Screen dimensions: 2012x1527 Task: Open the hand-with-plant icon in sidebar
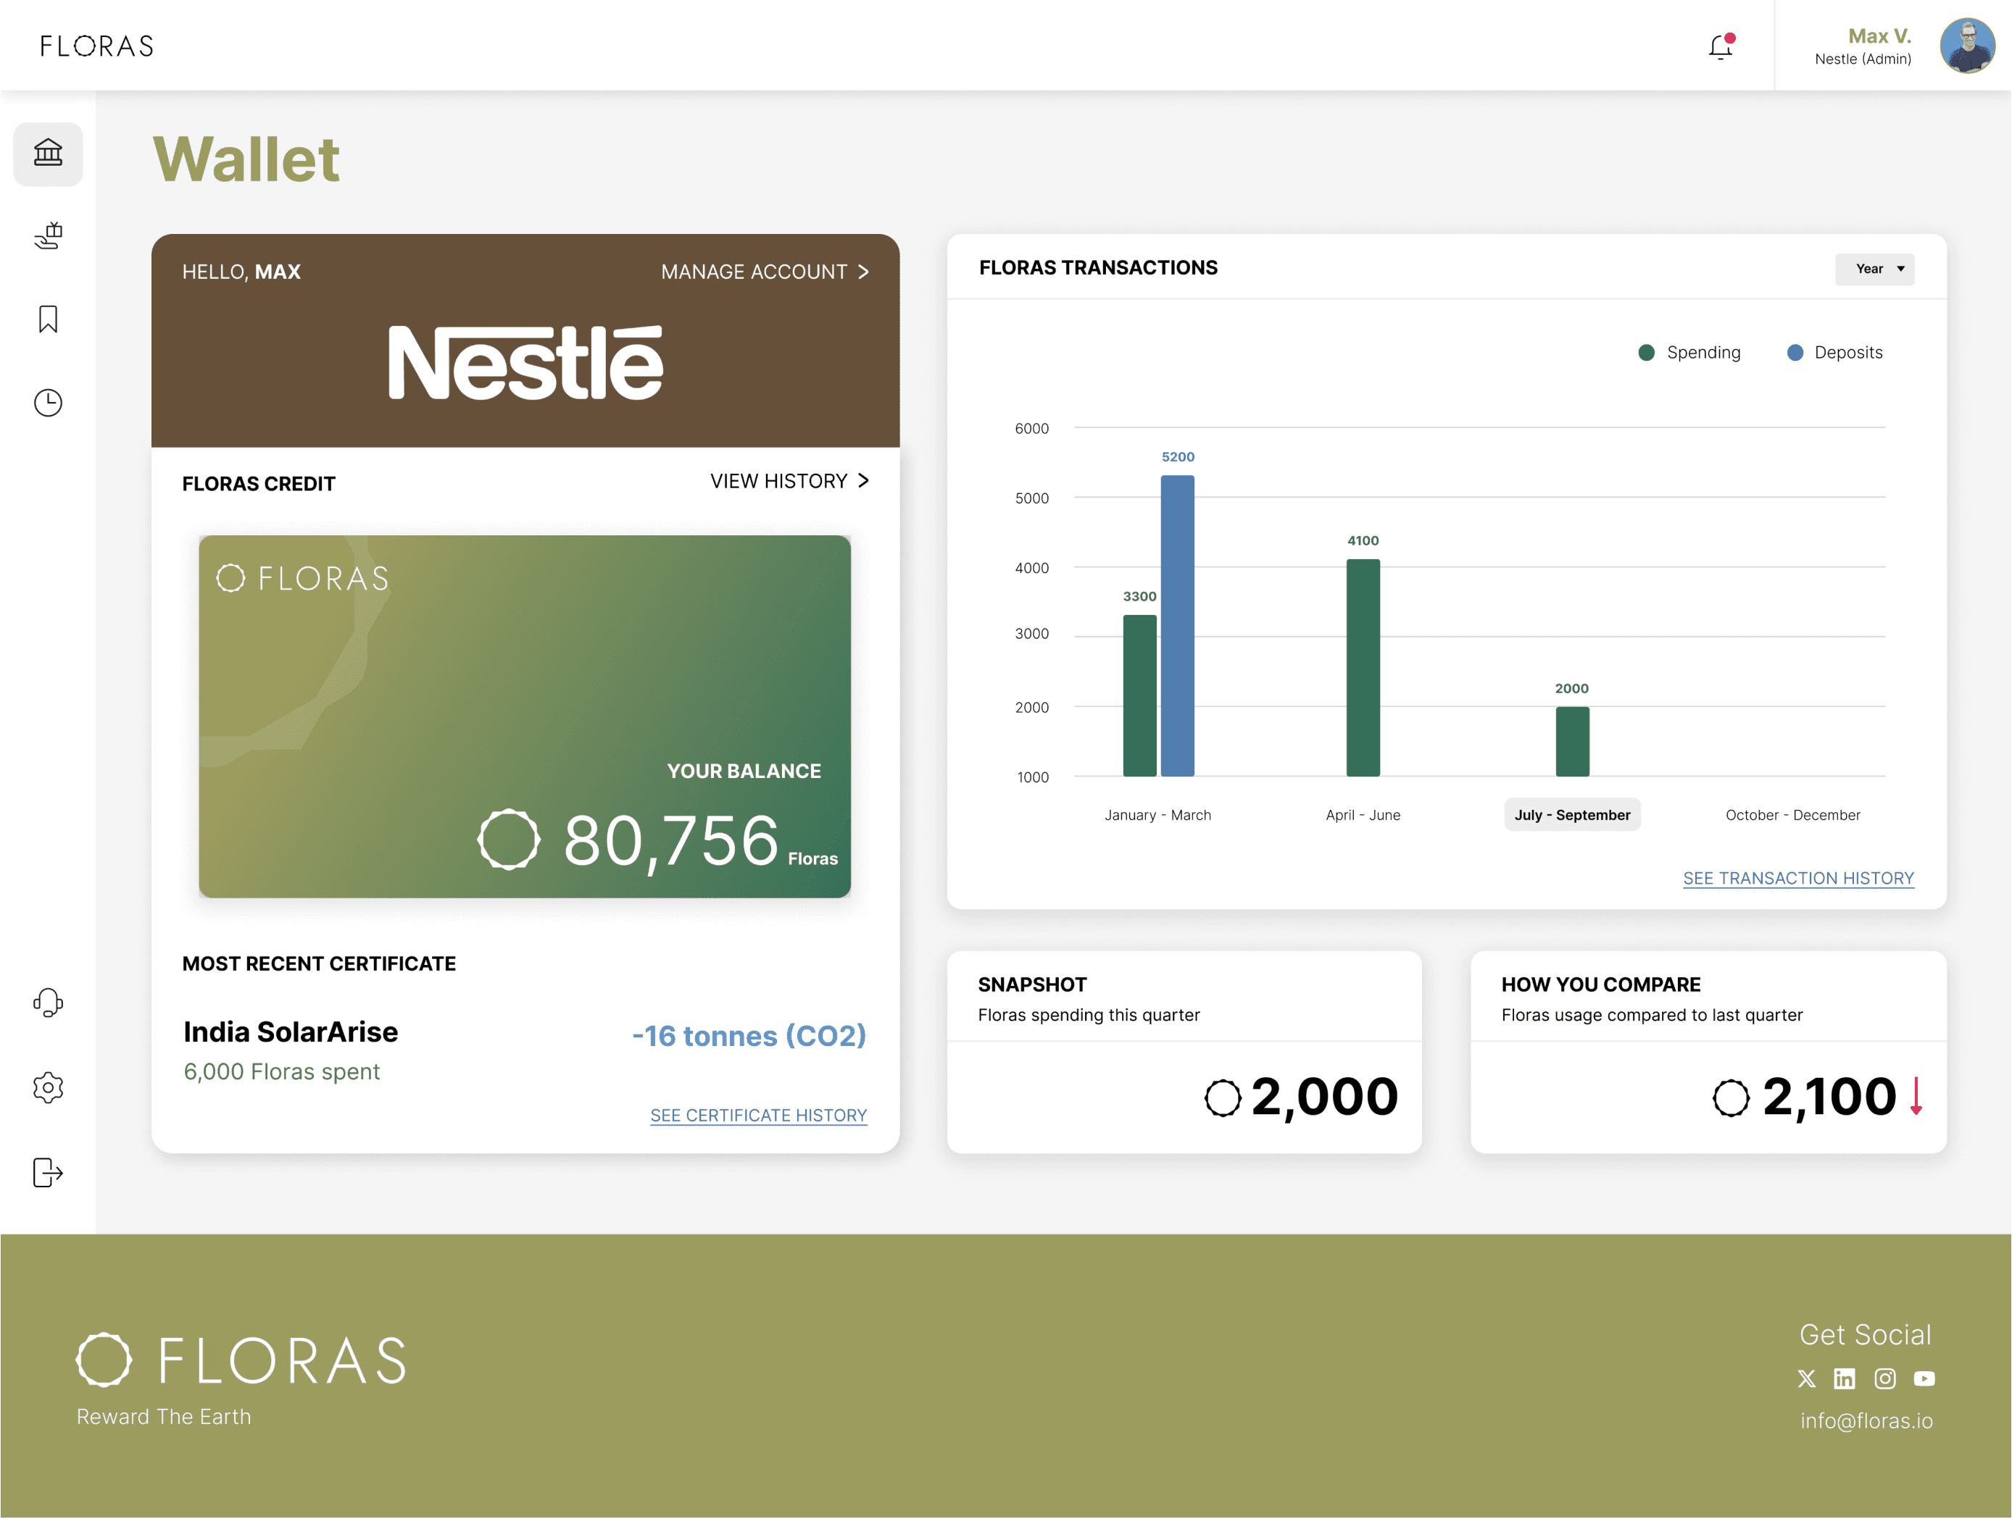coord(49,236)
